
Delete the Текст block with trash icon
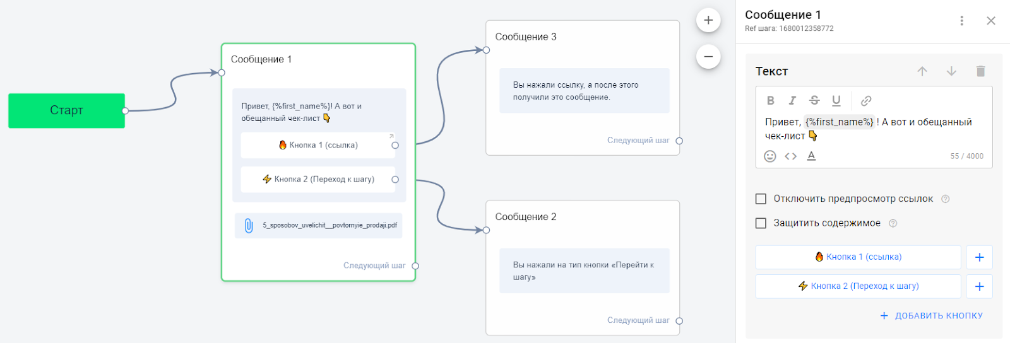coord(980,71)
